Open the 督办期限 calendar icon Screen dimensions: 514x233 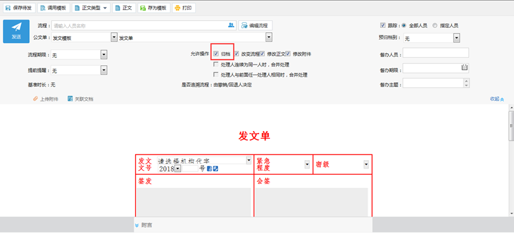465,68
